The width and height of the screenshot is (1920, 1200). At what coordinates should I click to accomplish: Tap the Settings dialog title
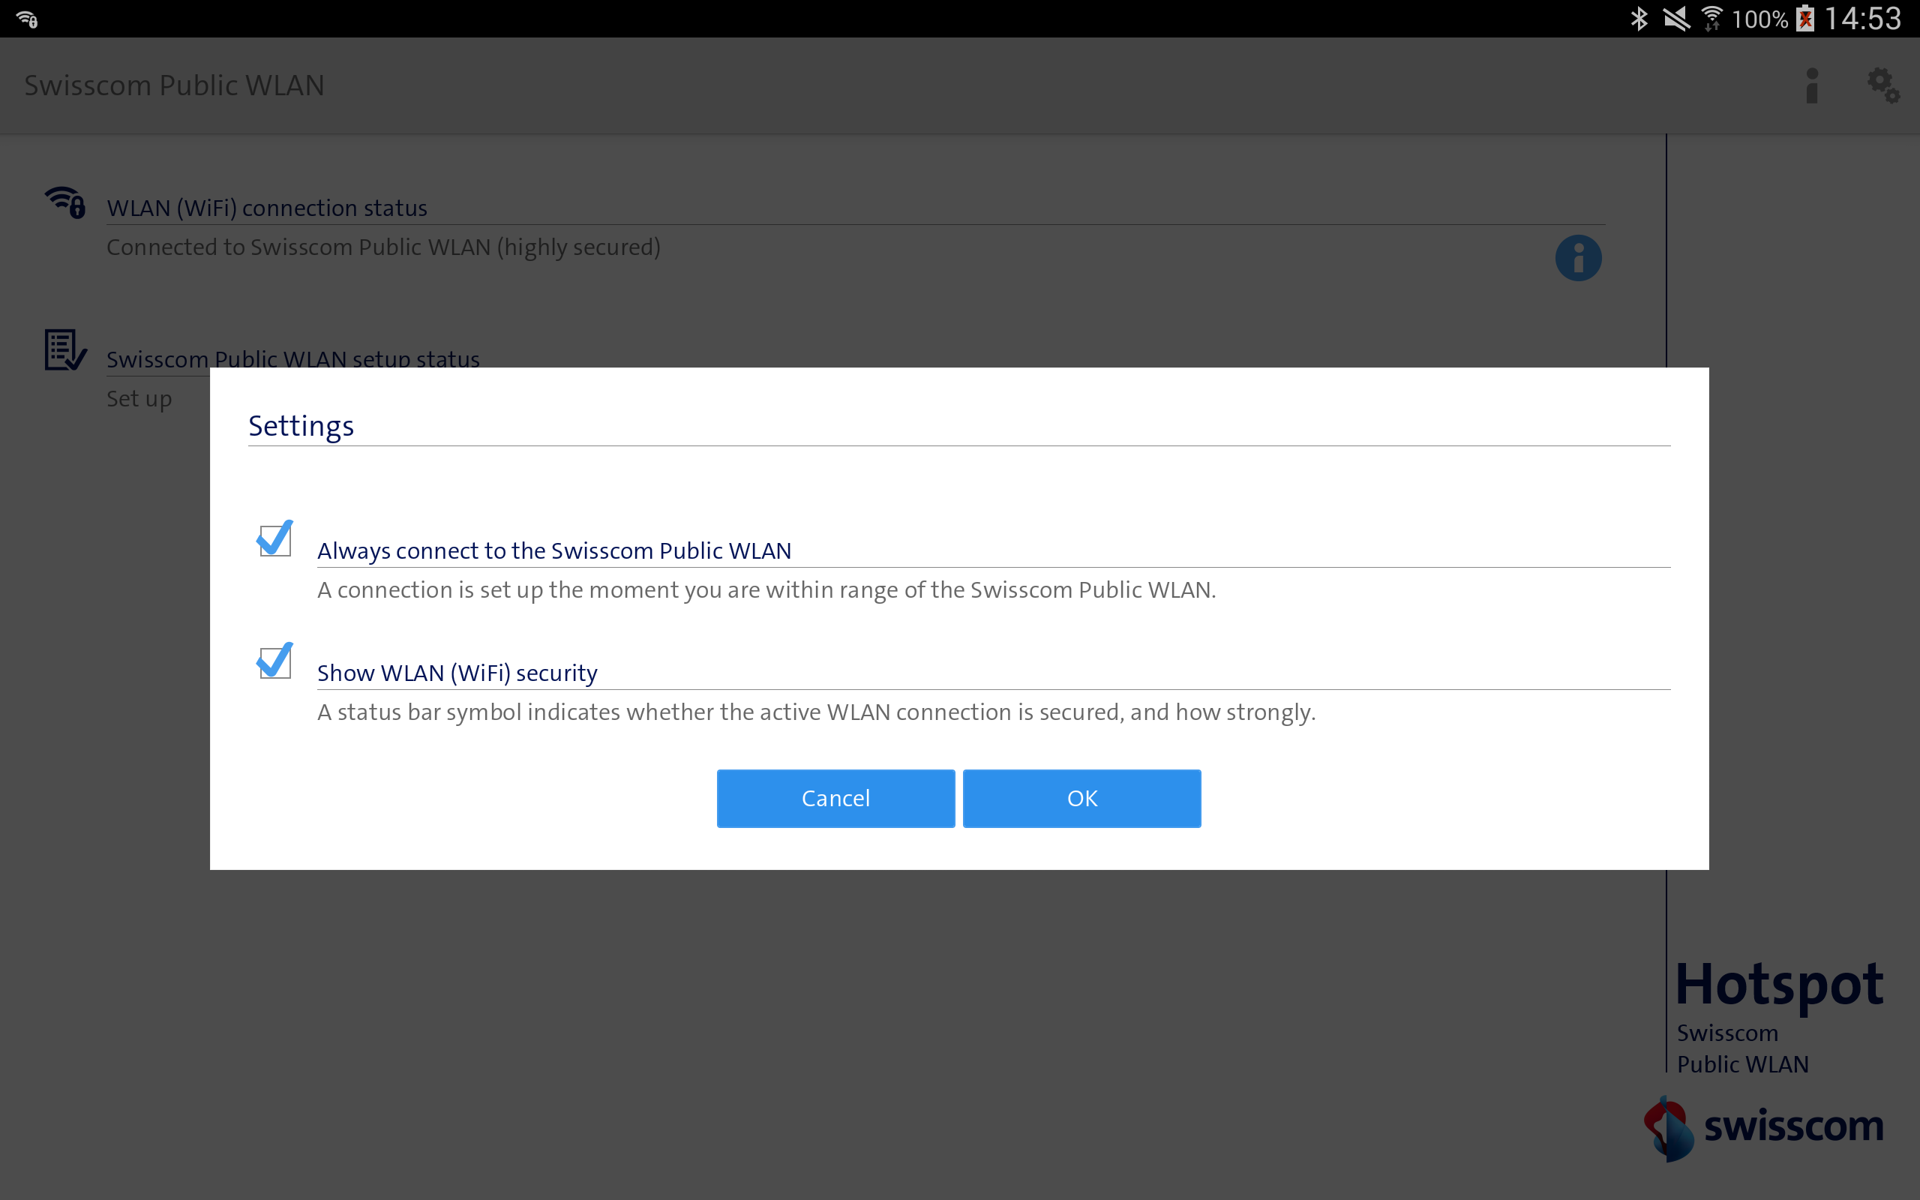301,426
